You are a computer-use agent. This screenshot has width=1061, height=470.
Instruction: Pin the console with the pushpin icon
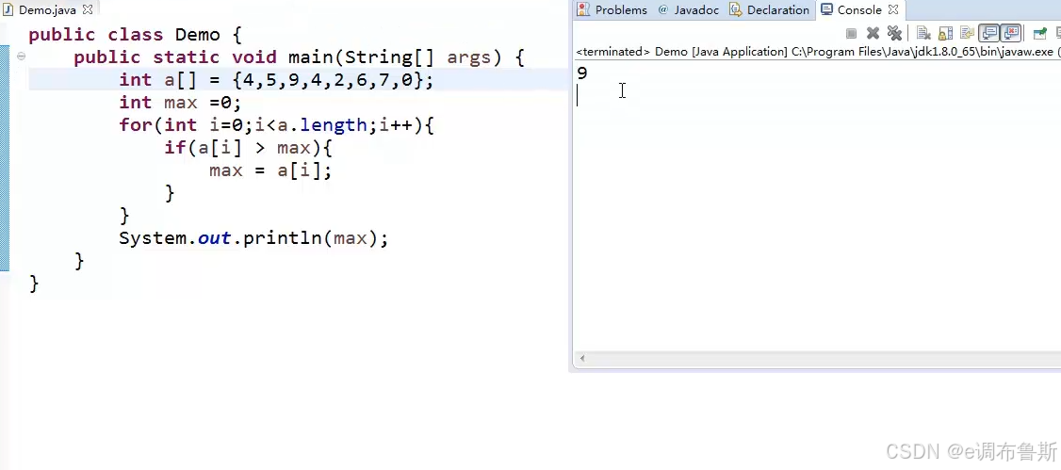[x=1040, y=33]
